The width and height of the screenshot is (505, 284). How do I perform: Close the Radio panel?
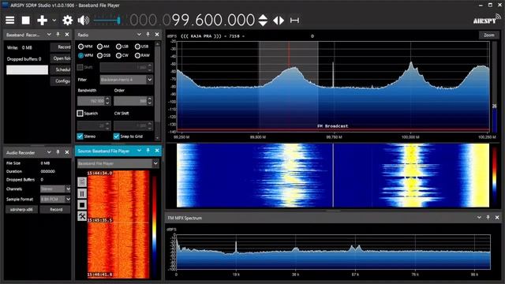pos(157,35)
